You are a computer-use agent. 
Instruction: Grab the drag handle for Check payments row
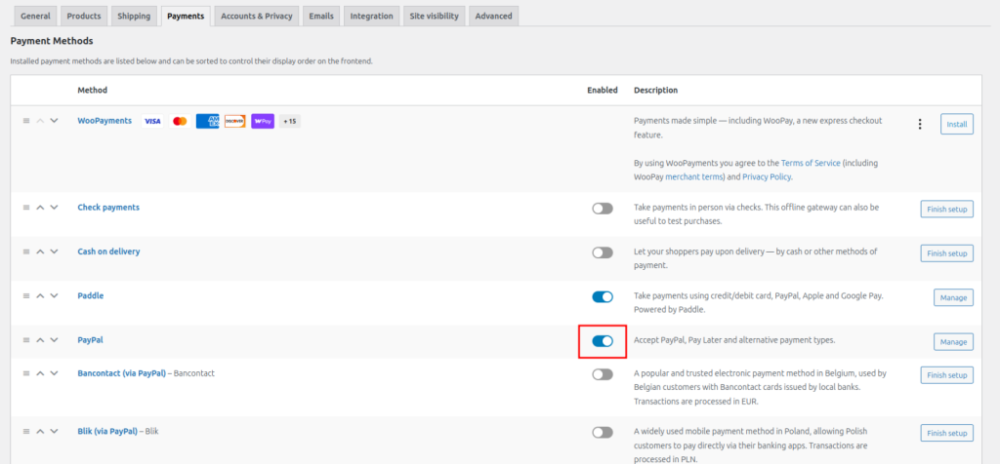(26, 208)
